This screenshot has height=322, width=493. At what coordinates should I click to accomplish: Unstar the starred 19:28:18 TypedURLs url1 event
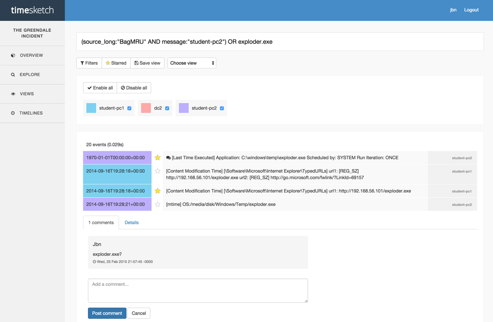157,191
